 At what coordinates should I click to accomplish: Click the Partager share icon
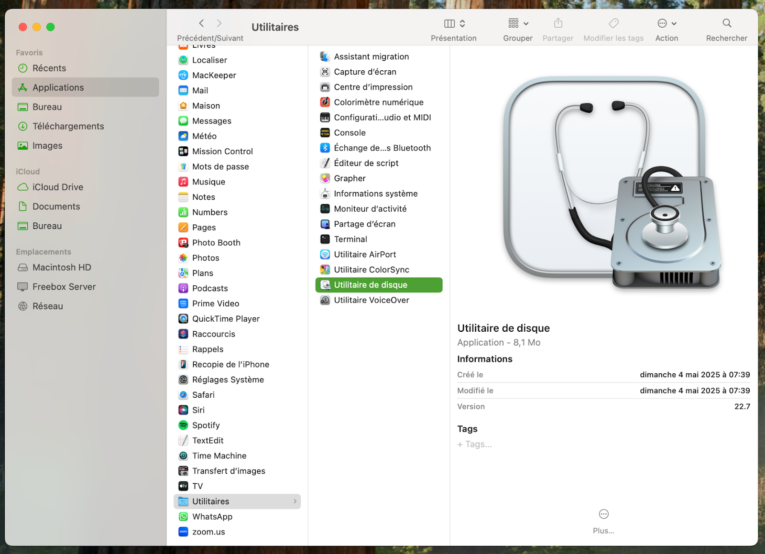(x=557, y=22)
